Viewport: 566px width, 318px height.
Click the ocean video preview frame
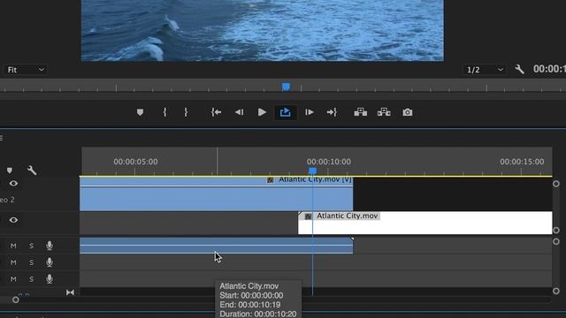[x=263, y=30]
